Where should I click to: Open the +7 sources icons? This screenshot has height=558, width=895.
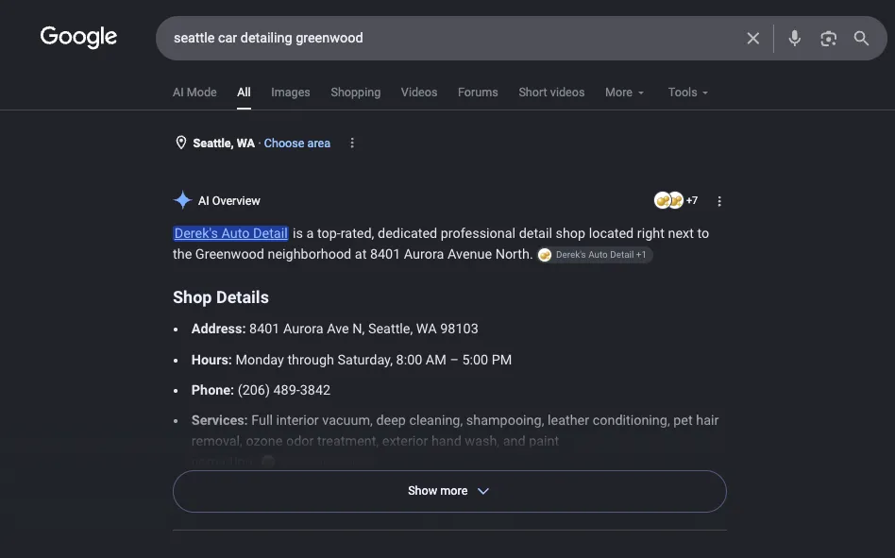pos(676,200)
